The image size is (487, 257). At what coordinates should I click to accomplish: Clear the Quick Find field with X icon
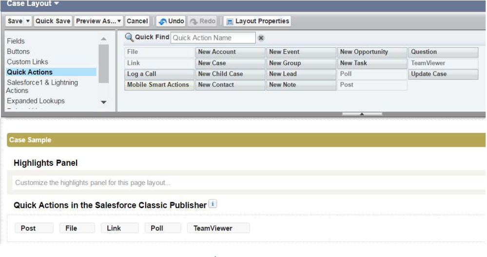coord(261,38)
